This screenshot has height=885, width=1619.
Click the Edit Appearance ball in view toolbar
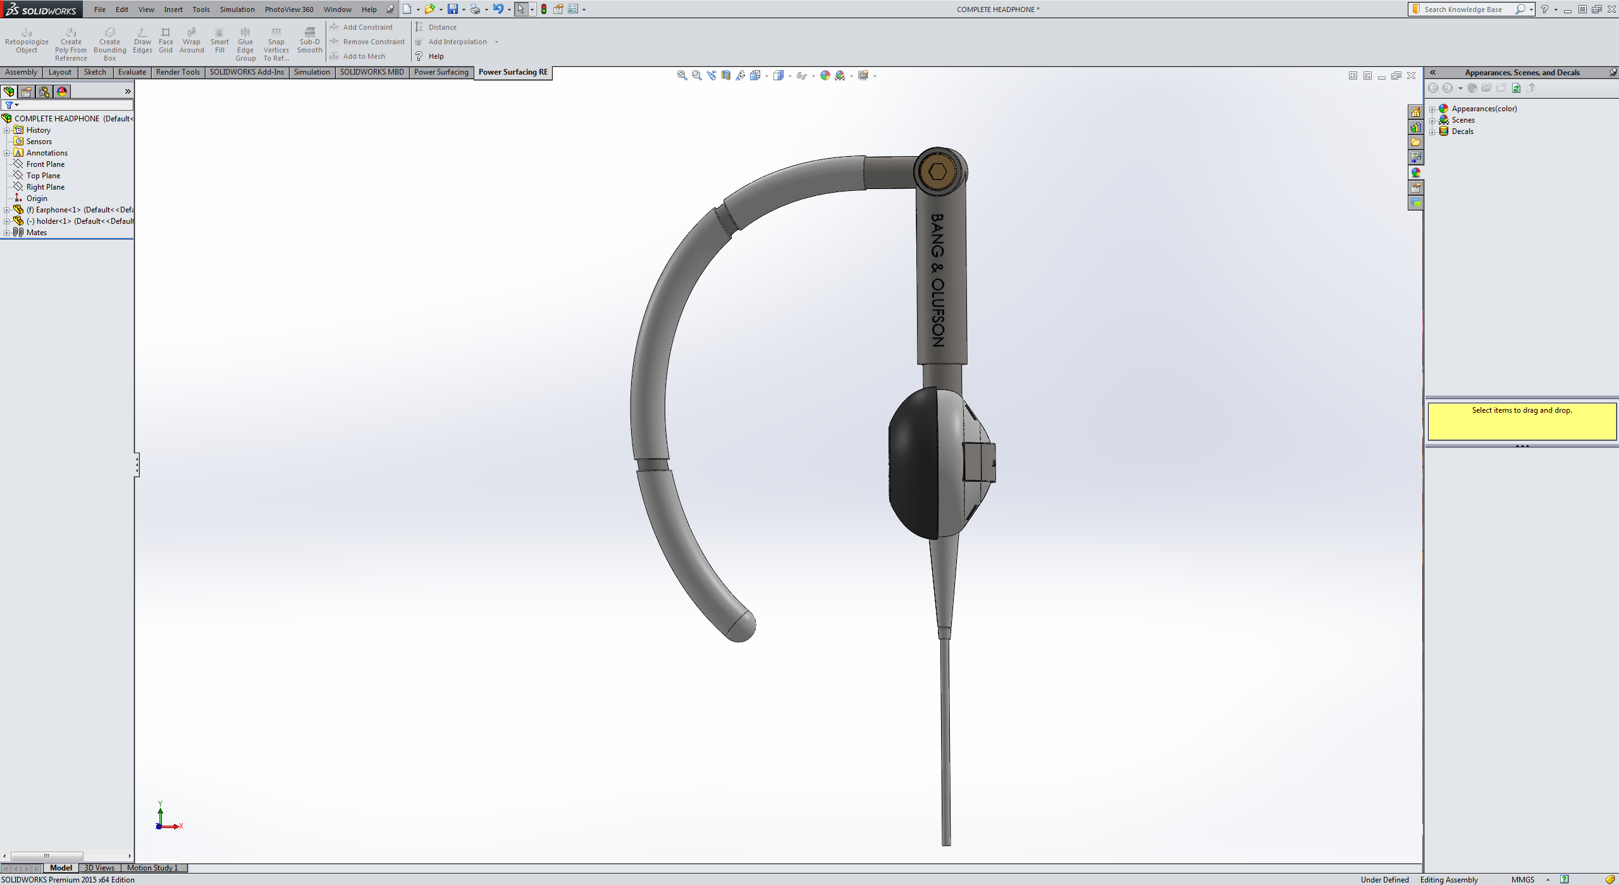tap(825, 75)
